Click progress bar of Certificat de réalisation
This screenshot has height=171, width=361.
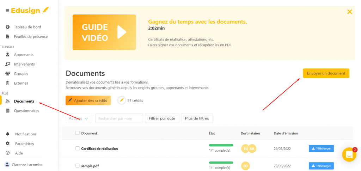point(221,145)
